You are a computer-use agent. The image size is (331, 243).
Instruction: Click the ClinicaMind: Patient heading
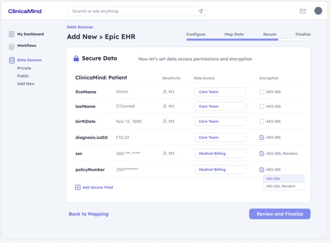point(101,78)
